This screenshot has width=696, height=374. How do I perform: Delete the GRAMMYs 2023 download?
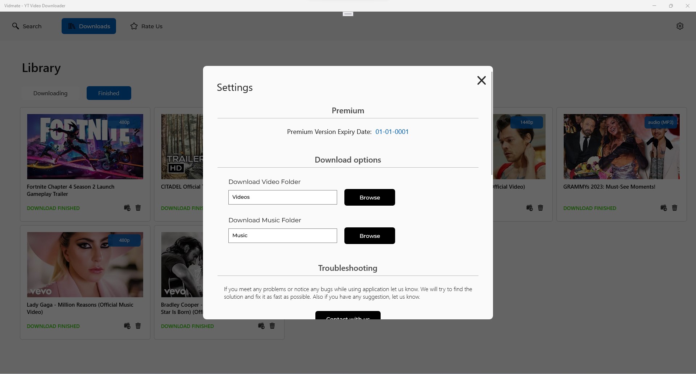(675, 208)
